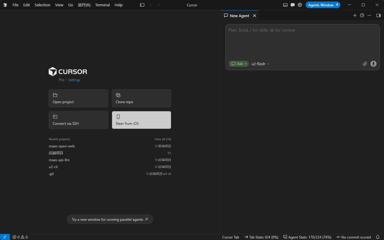
Task: Open the chat history clock icon
Action: click(x=362, y=15)
